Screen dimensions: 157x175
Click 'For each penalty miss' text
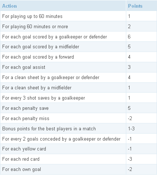click(26, 119)
